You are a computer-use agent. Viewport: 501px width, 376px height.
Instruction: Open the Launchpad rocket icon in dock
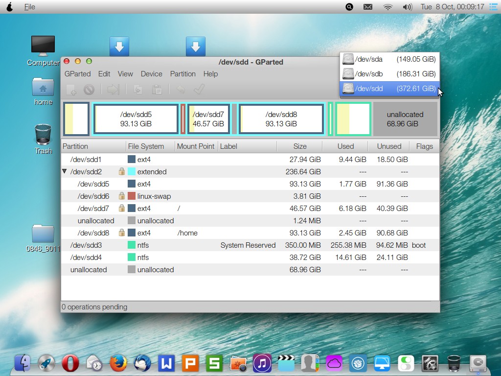[x=46, y=363]
